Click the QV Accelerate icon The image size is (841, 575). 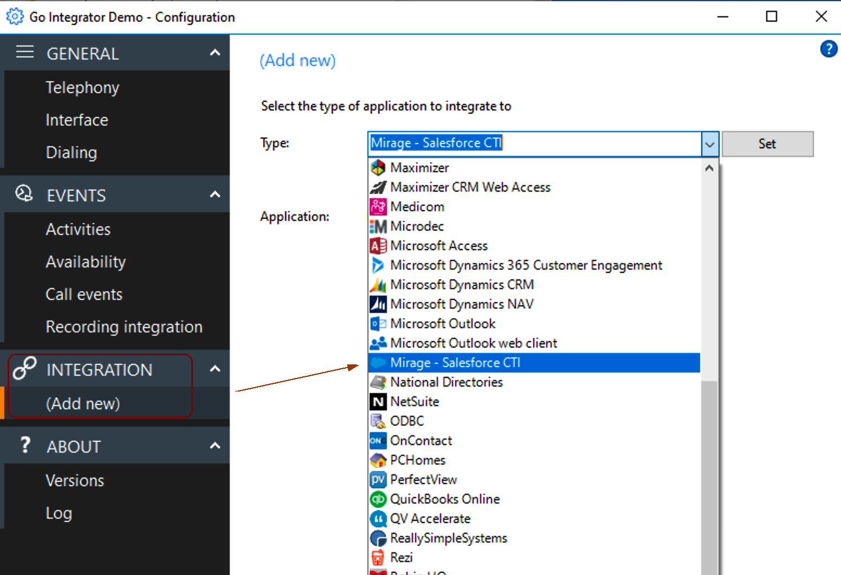coord(378,519)
